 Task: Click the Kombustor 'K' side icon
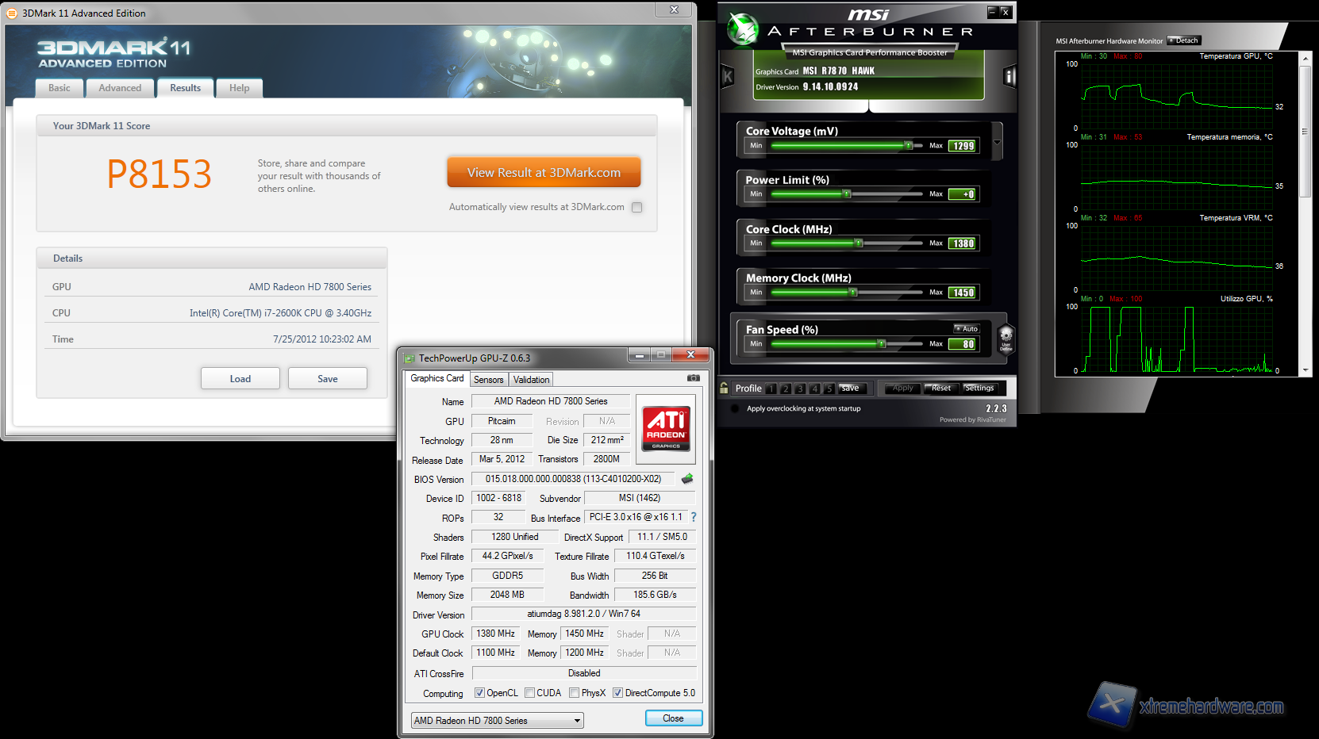[727, 77]
